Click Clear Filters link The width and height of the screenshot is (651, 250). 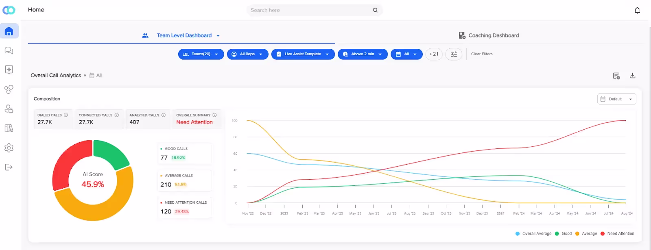pos(482,54)
